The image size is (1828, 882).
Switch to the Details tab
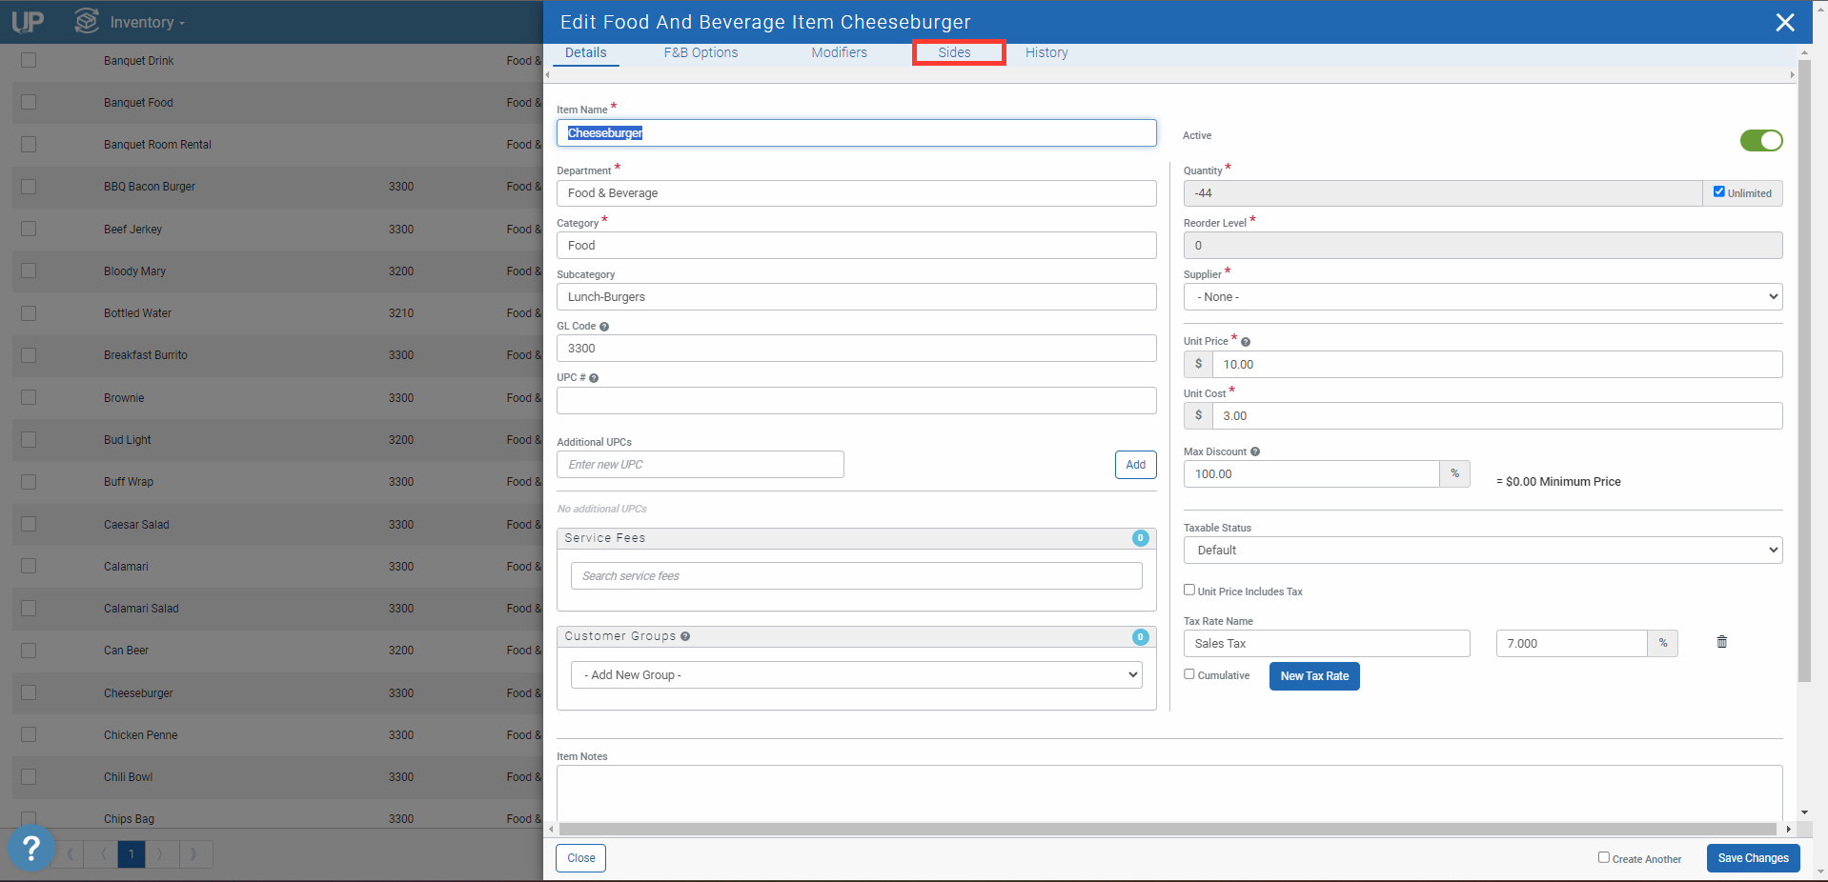(585, 53)
